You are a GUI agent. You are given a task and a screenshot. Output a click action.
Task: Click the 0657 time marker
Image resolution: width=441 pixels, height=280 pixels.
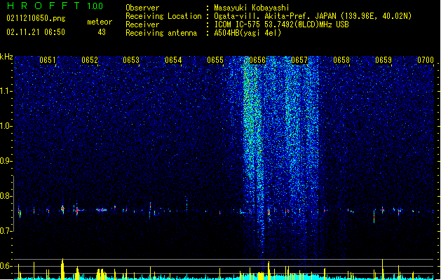(299, 60)
